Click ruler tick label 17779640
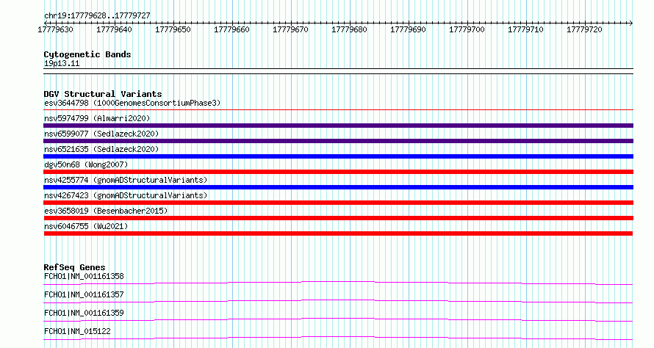This screenshot has height=348, width=654. click(114, 29)
